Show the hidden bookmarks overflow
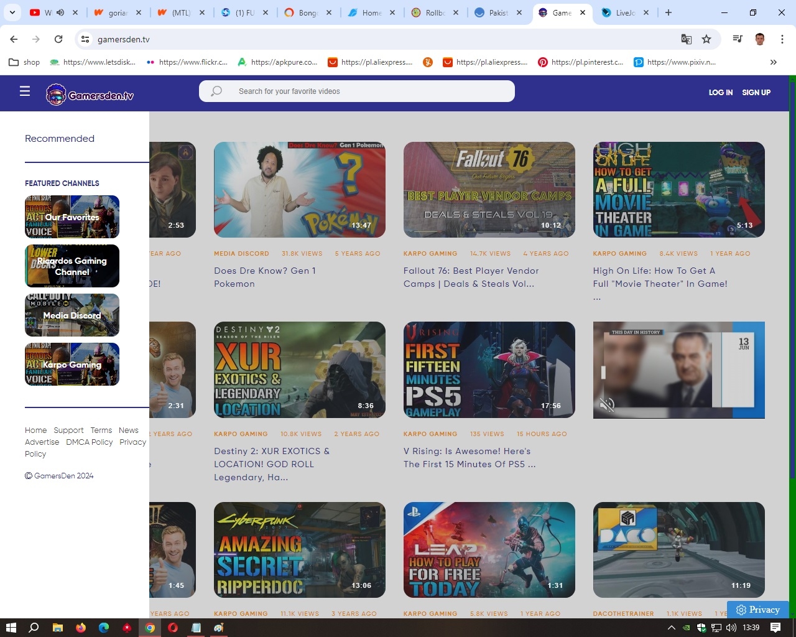The image size is (796, 637). point(774,62)
